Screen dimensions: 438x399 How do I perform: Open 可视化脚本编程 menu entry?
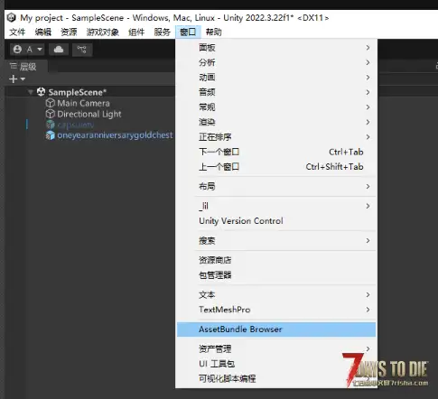(276, 378)
